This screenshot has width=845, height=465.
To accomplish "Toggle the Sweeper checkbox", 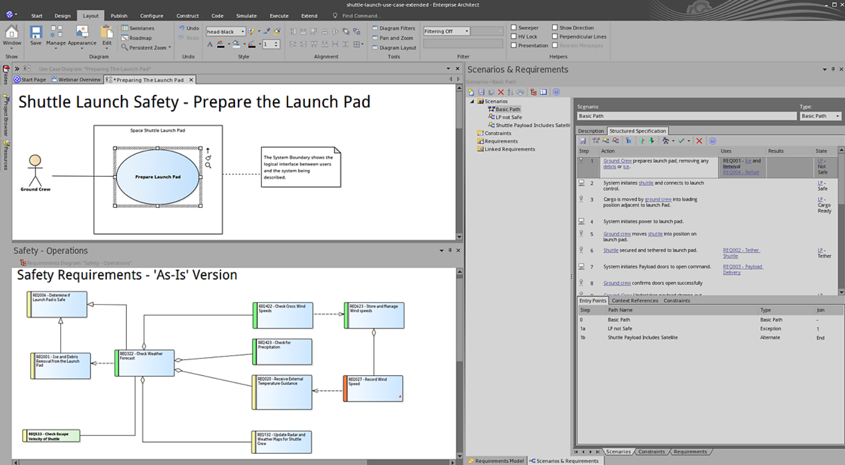I will tap(513, 27).
